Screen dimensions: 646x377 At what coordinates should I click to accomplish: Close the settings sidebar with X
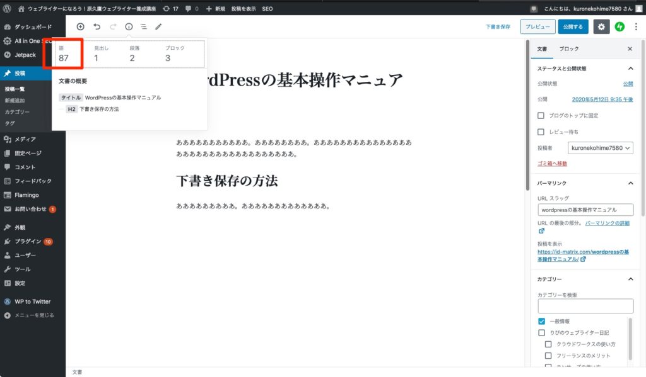(x=630, y=48)
